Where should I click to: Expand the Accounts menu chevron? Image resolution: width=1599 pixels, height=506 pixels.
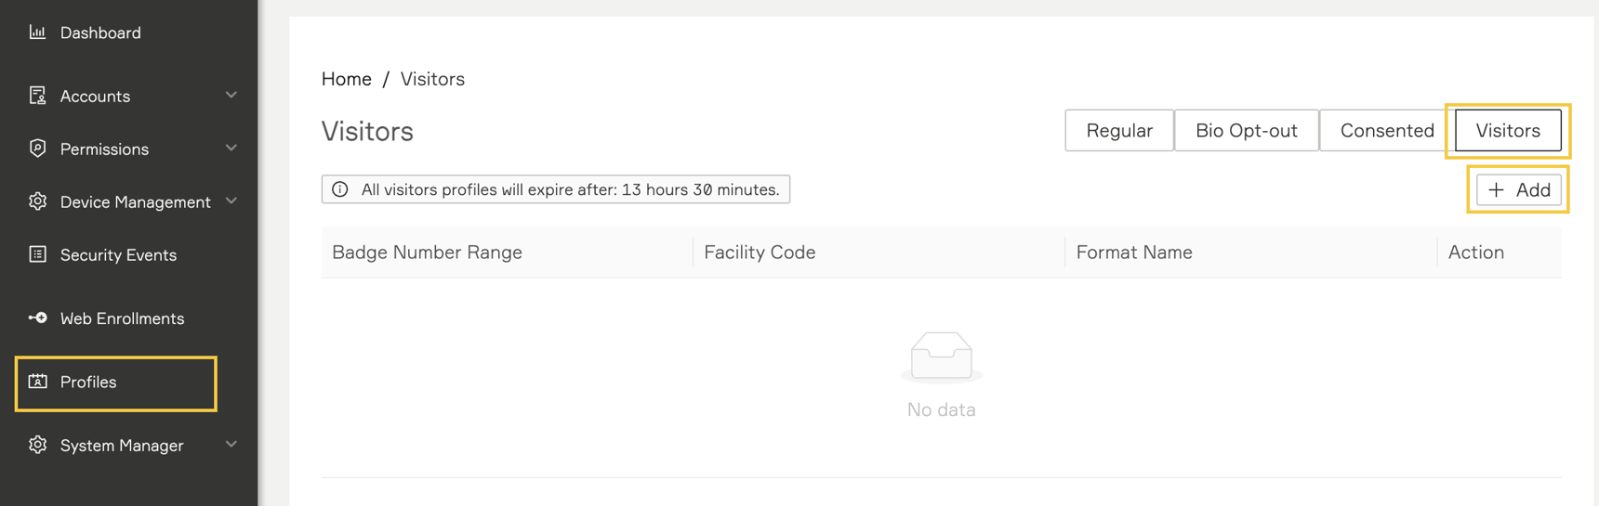(231, 95)
